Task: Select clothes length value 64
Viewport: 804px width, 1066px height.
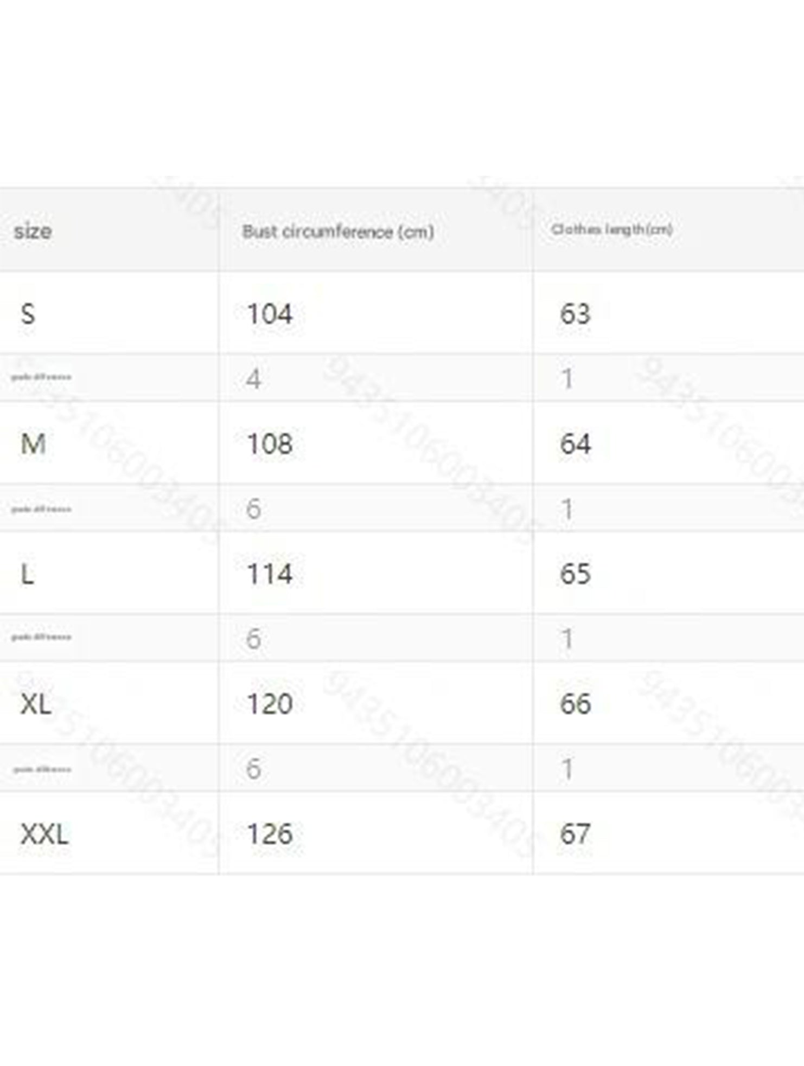Action: click(x=575, y=444)
